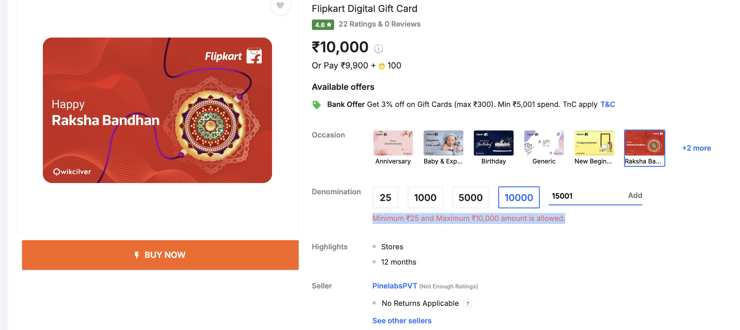Choose the Birthday occasion card
Screen dimensions: 740x330
493,148
